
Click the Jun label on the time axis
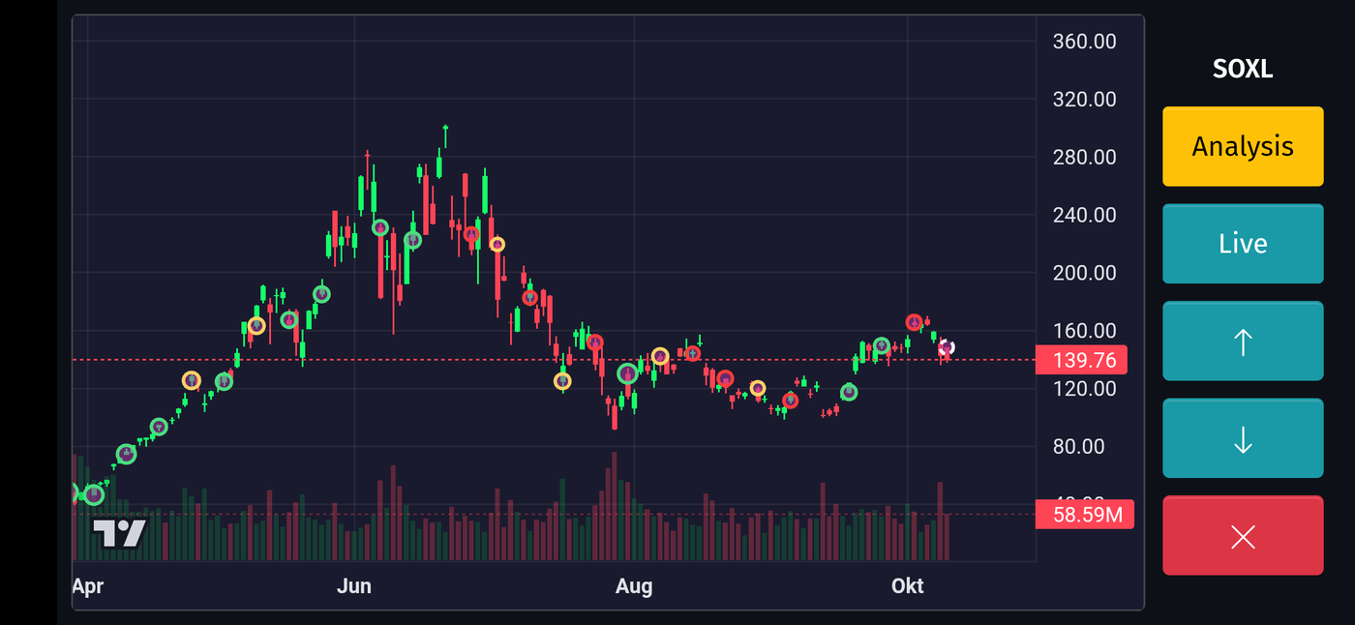pyautogui.click(x=354, y=586)
